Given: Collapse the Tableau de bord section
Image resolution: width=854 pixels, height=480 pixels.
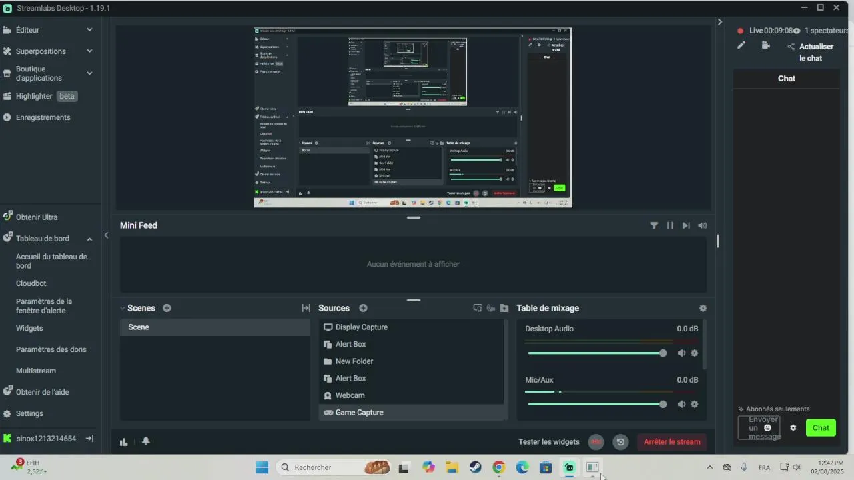Looking at the screenshot, I should point(89,239).
